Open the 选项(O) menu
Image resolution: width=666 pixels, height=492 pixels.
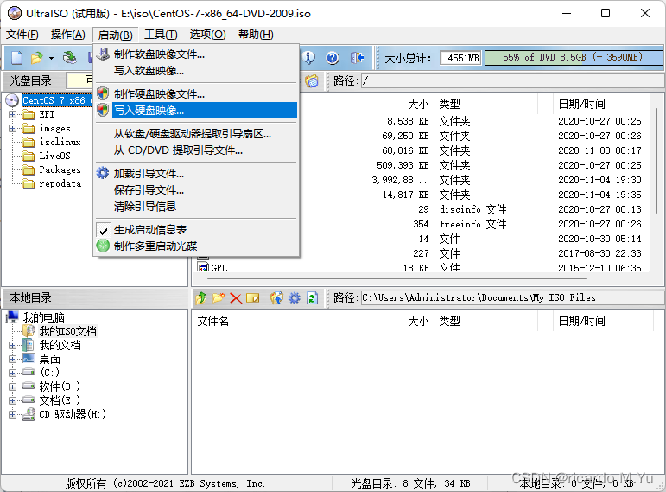pos(207,35)
